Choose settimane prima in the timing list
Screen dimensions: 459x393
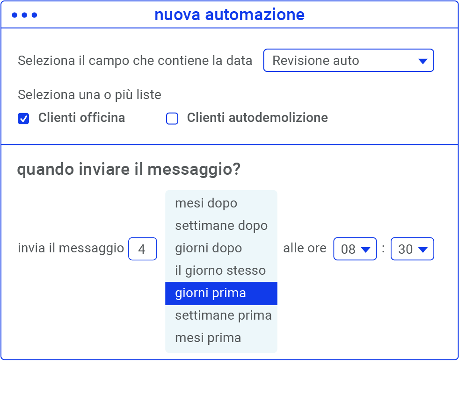pyautogui.click(x=223, y=315)
